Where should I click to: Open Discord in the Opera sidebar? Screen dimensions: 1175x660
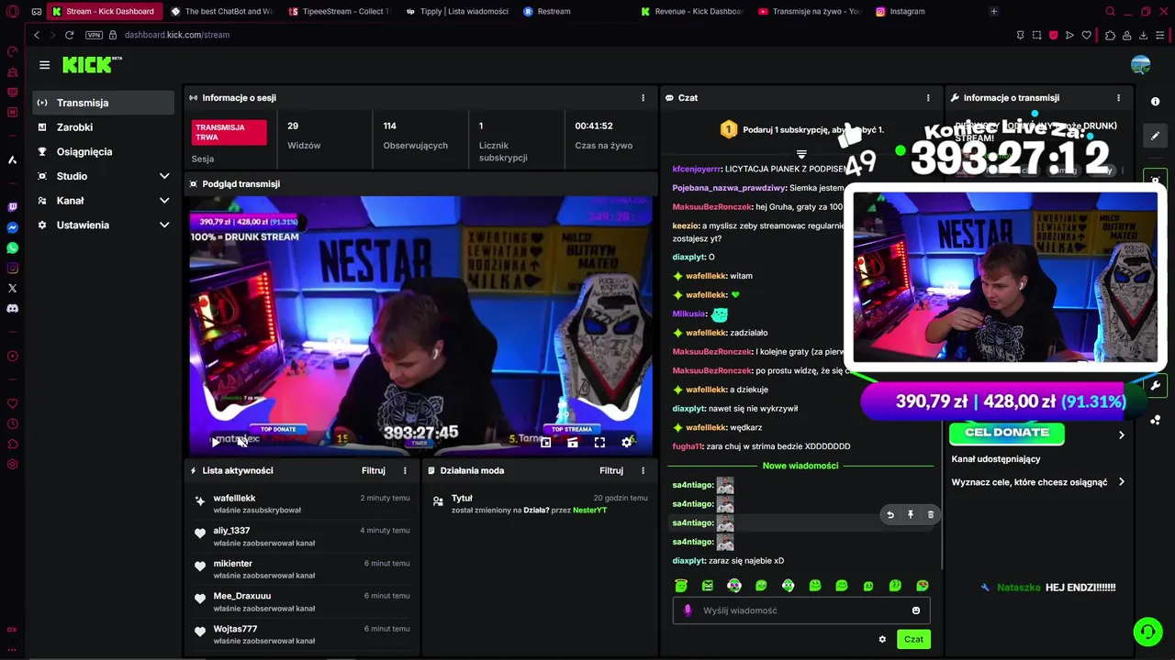tap(12, 308)
